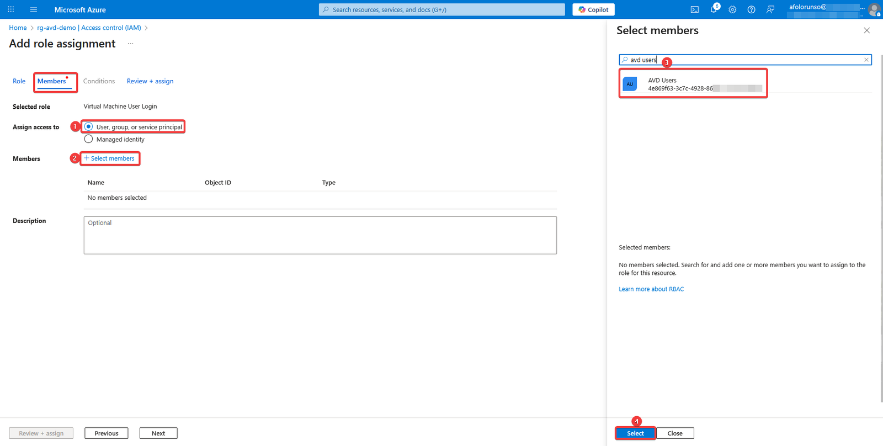Switch to the Role tab
883x446 pixels.
click(x=19, y=81)
